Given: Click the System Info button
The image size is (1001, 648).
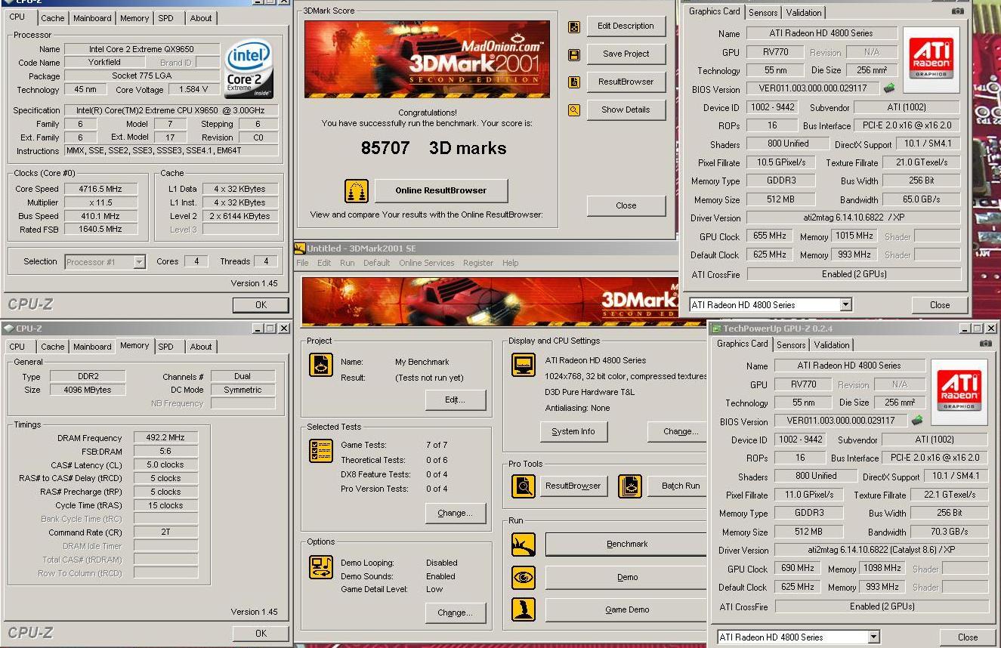Looking at the screenshot, I should point(573,431).
